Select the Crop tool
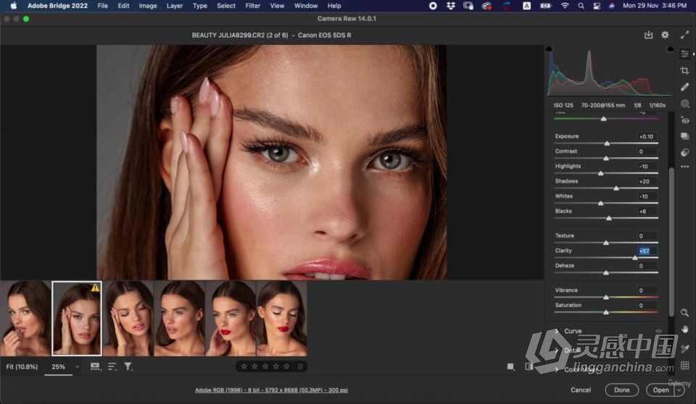The height and width of the screenshot is (404, 696). [685, 70]
